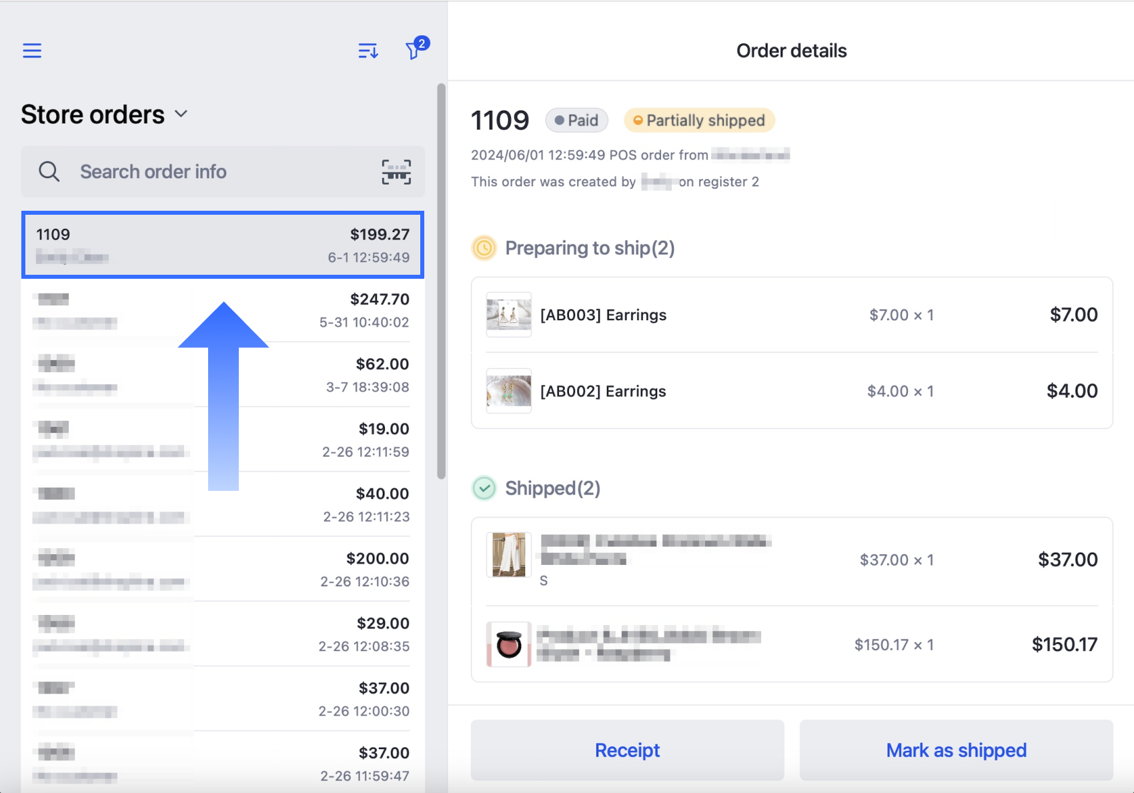Open the AB002 Earrings thumbnail
The height and width of the screenshot is (793, 1134).
(509, 391)
